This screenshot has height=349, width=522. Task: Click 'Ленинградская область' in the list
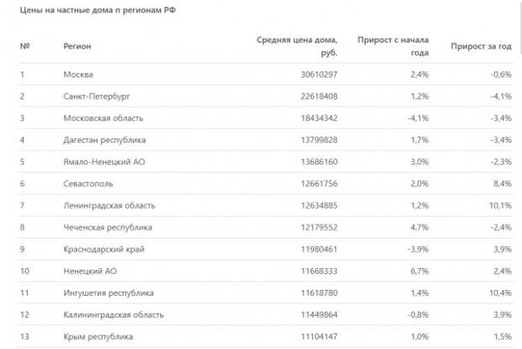tap(109, 206)
